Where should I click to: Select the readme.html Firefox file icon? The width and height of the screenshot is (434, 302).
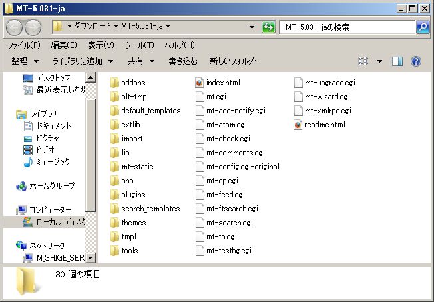coord(298,125)
